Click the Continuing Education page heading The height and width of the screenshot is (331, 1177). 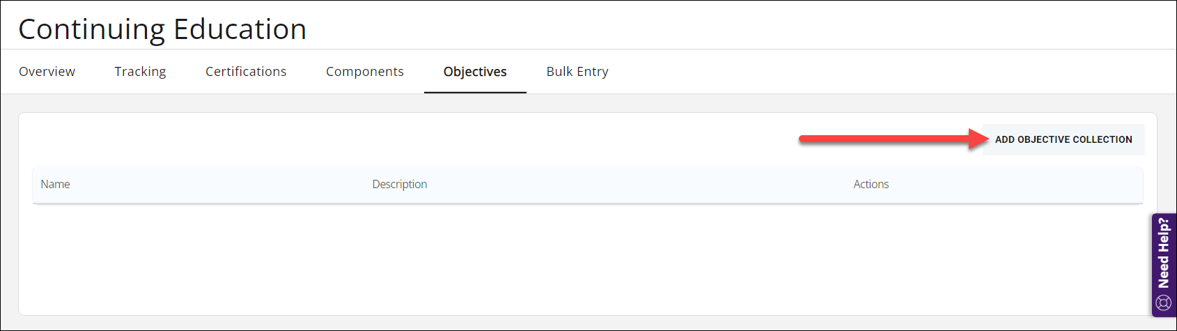coord(162,29)
